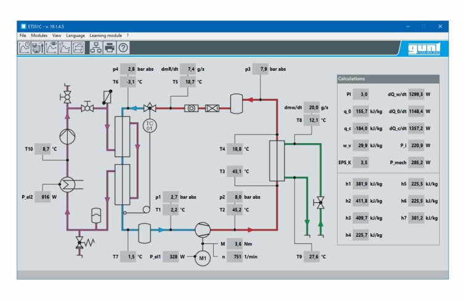Click the Calculations panel header
The height and width of the screenshot is (300, 465).
(x=387, y=79)
